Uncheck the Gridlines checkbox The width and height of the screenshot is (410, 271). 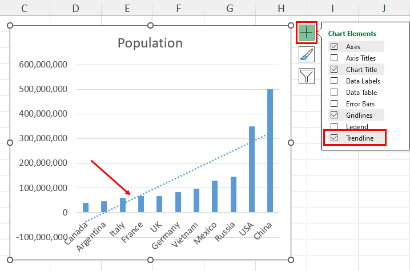pos(334,115)
